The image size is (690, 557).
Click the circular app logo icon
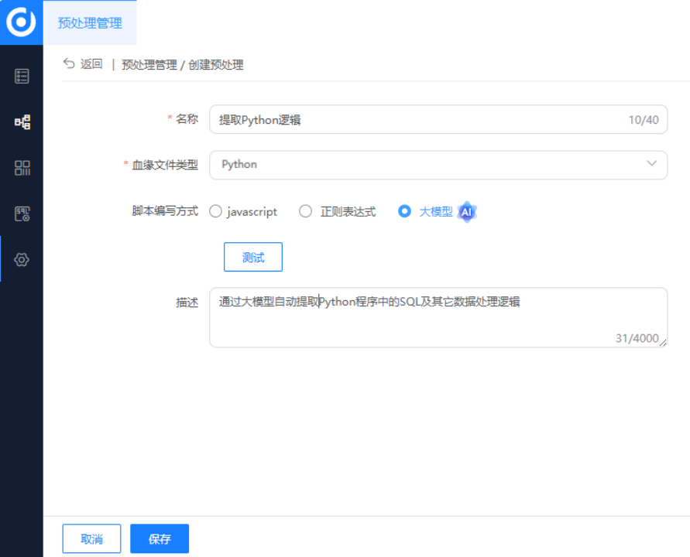coord(21,21)
